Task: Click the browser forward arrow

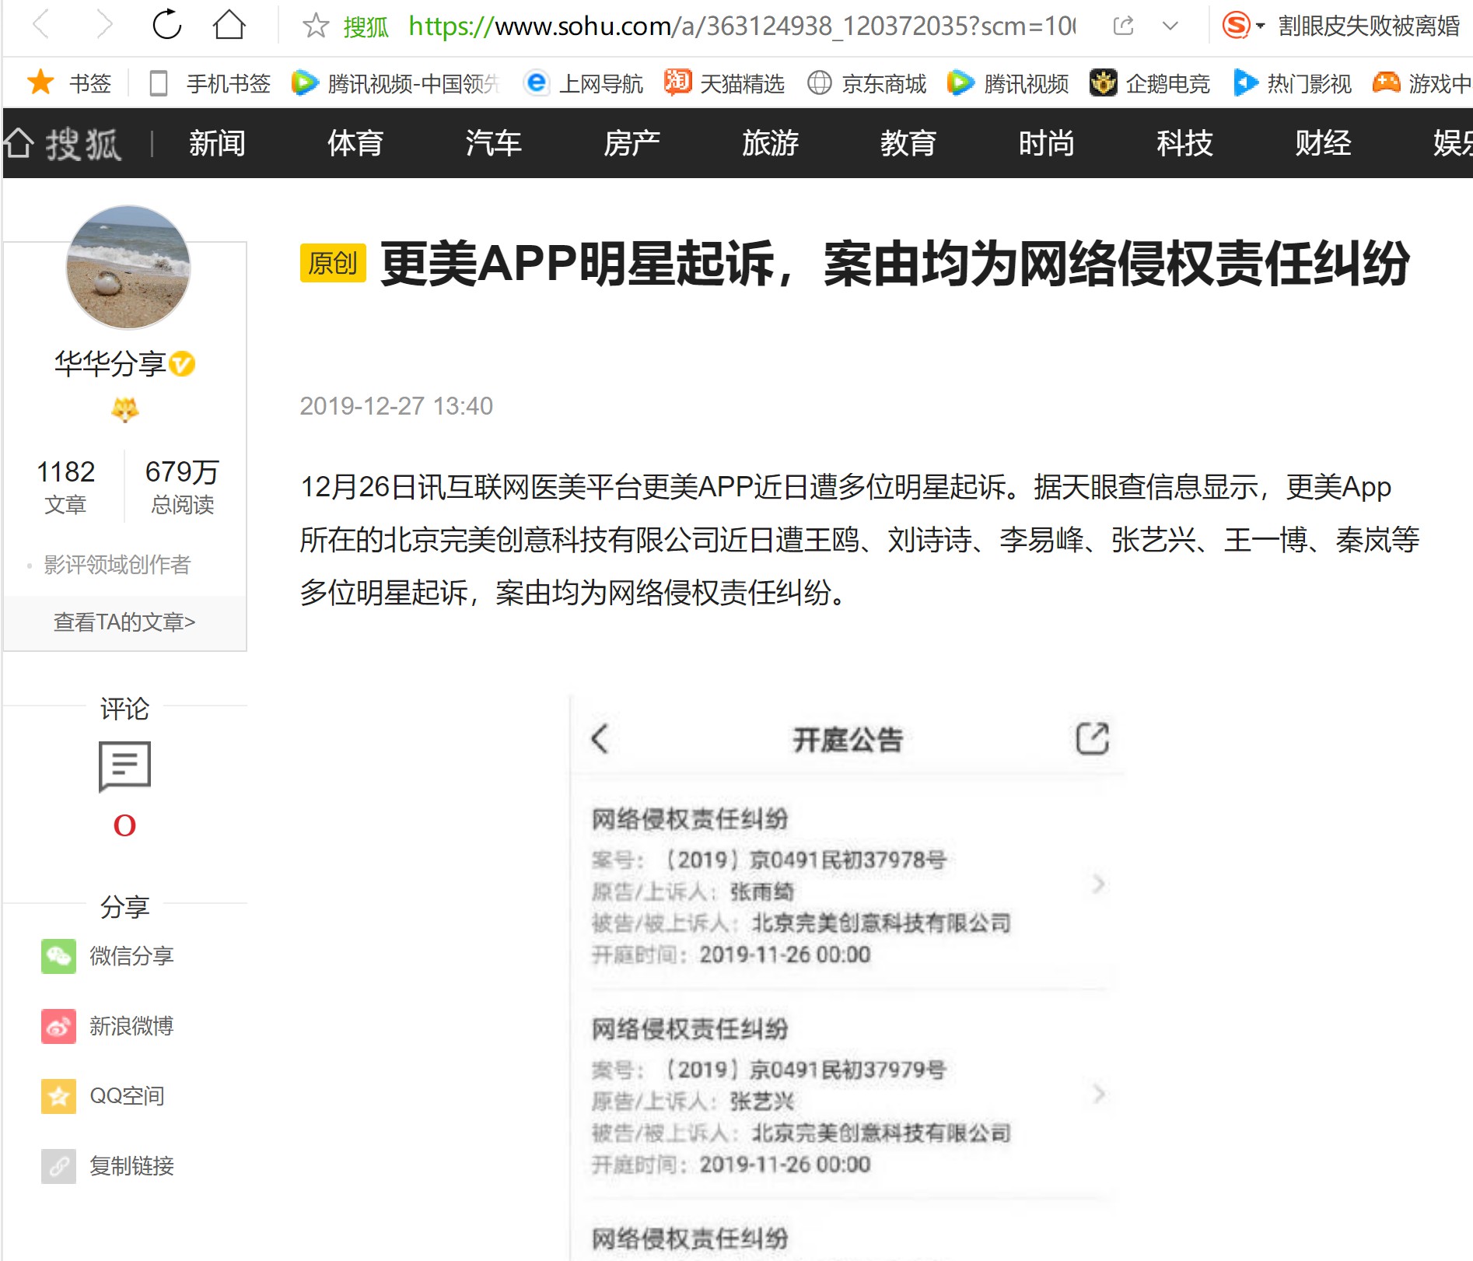Action: 104,26
